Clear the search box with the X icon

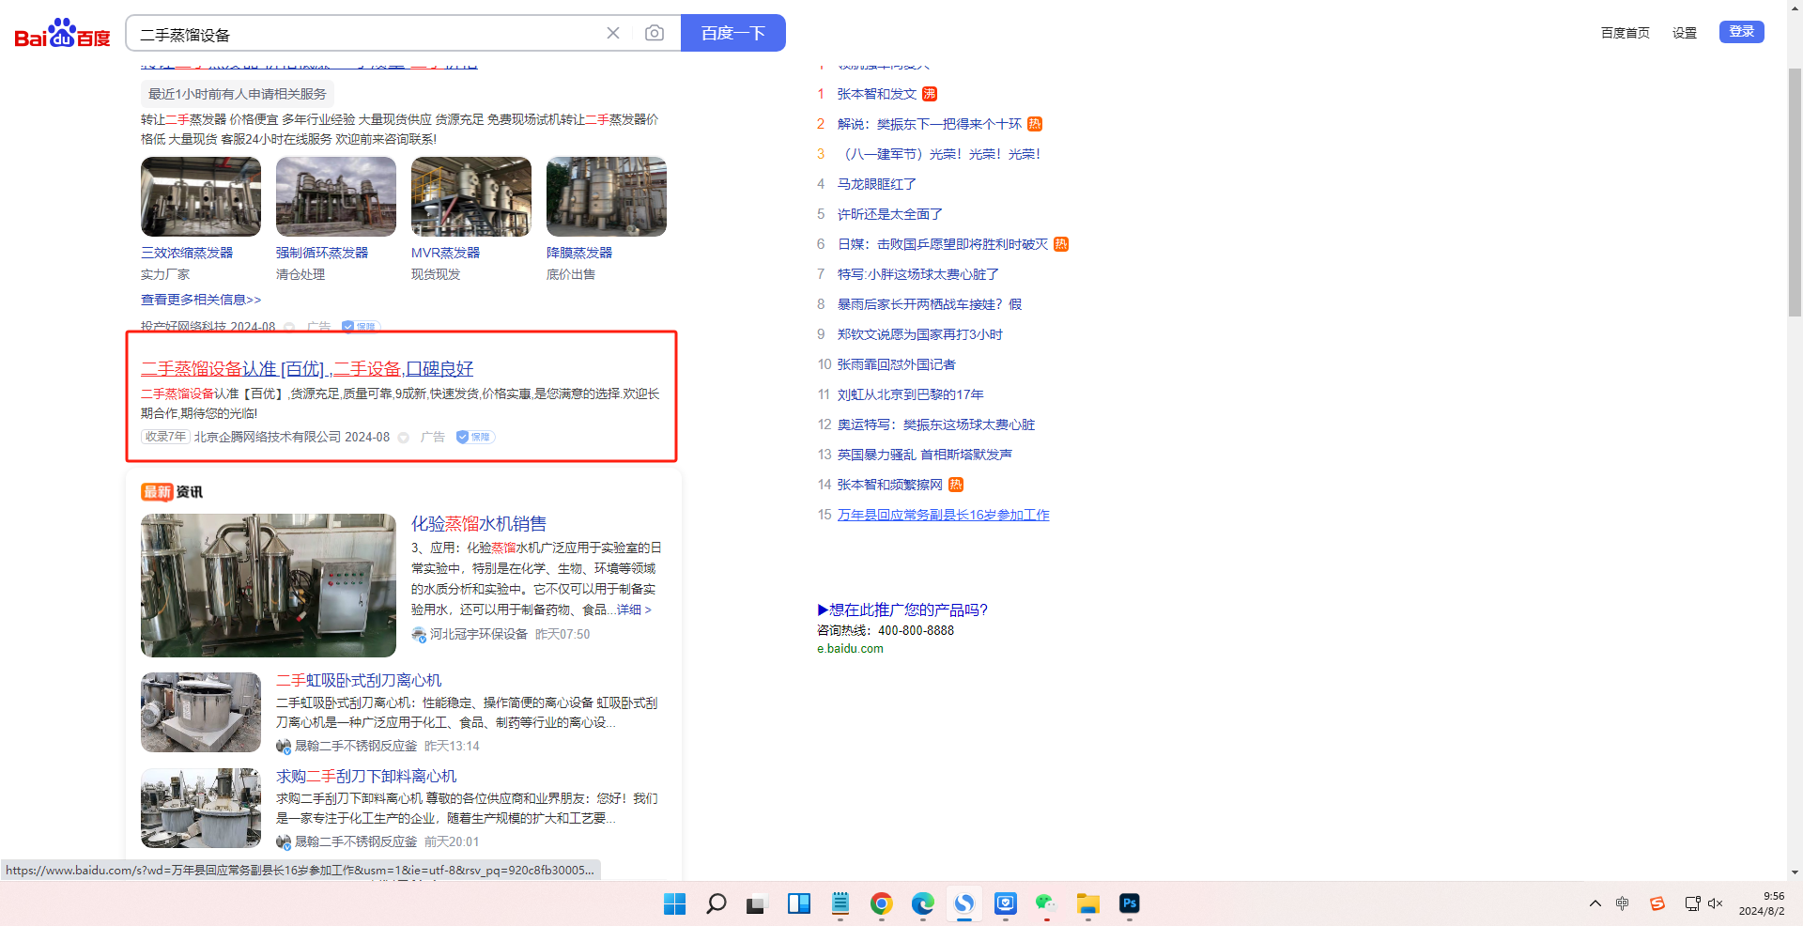tap(613, 34)
